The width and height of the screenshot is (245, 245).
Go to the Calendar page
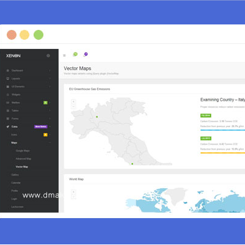pos(16,183)
